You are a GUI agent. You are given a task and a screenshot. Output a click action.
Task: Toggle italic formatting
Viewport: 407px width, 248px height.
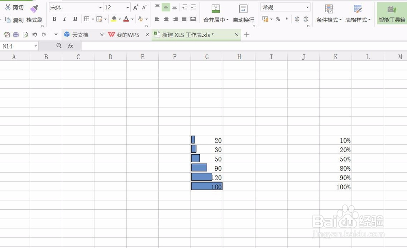pos(65,19)
